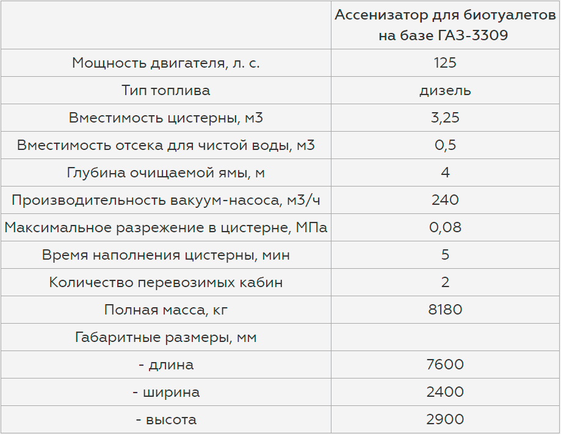Select 'Время наполнения цистерны, мин' label
Screen dimensions: 561x434
(166, 255)
